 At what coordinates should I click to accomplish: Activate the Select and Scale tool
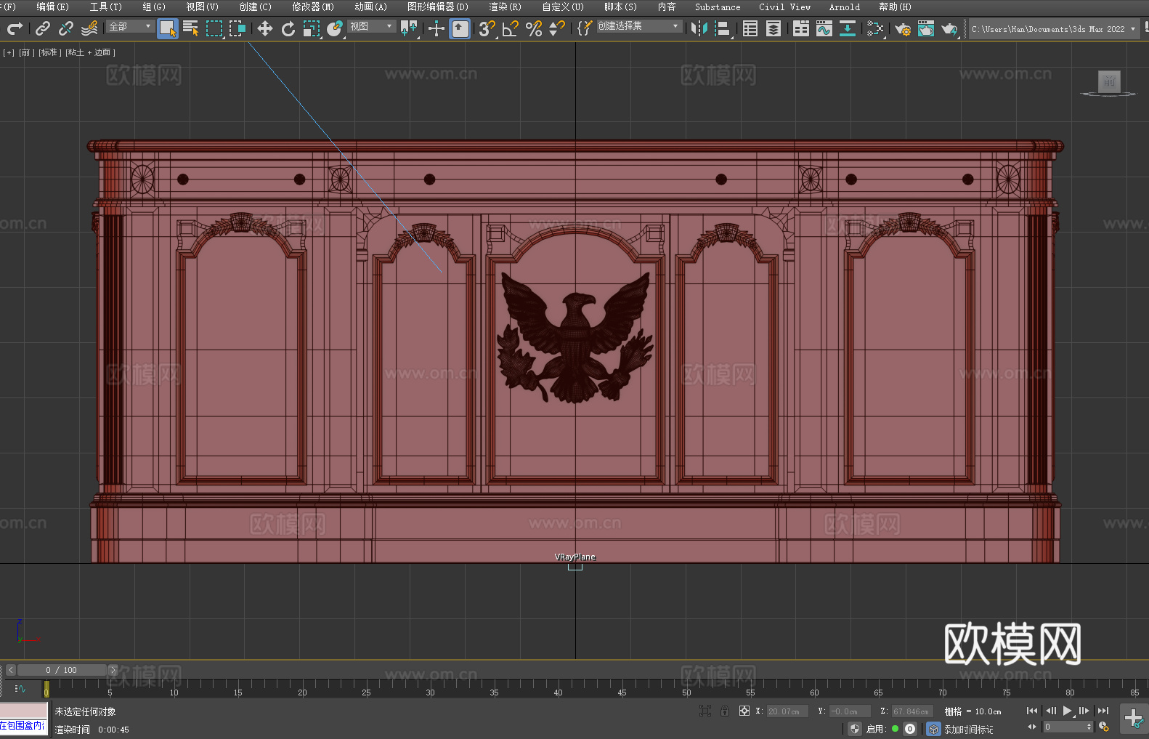[312, 28]
